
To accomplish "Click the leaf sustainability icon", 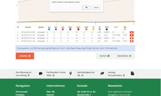I will point(102,73).
